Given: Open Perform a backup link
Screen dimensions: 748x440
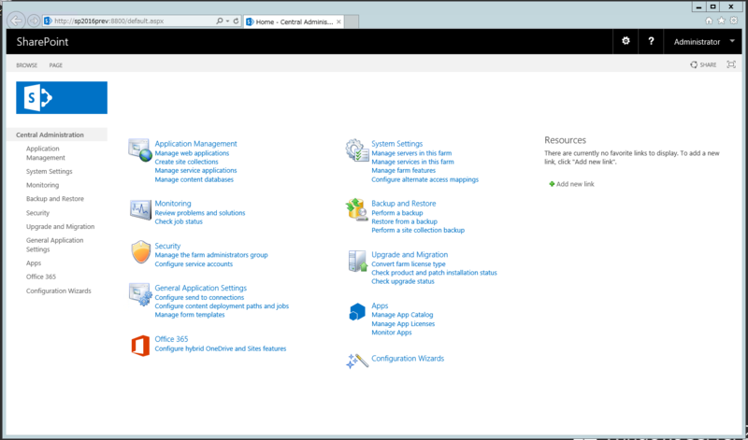Looking at the screenshot, I should (396, 213).
